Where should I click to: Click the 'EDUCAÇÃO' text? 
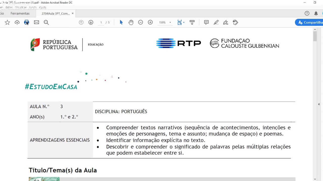tap(96, 44)
